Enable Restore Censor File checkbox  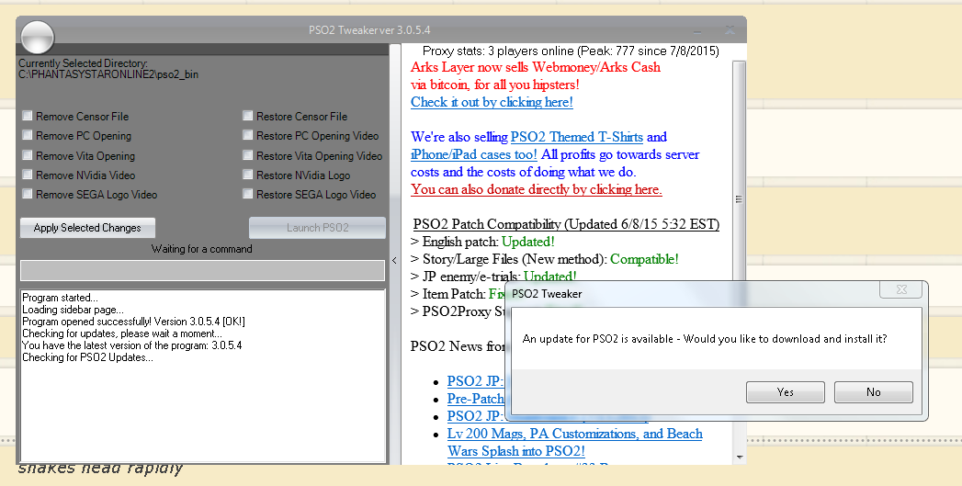247,116
